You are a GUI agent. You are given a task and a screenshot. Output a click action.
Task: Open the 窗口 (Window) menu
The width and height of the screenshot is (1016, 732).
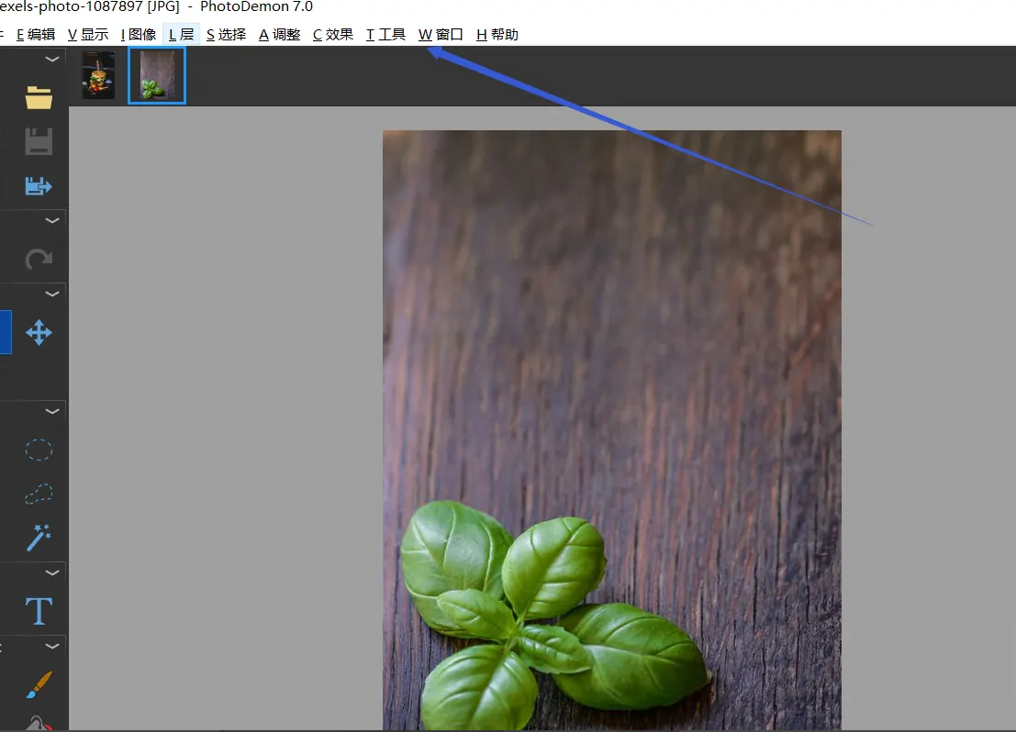441,35
